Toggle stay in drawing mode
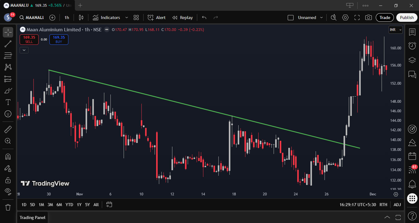Screen dimensions: 419x223 pyautogui.click(x=8, y=168)
